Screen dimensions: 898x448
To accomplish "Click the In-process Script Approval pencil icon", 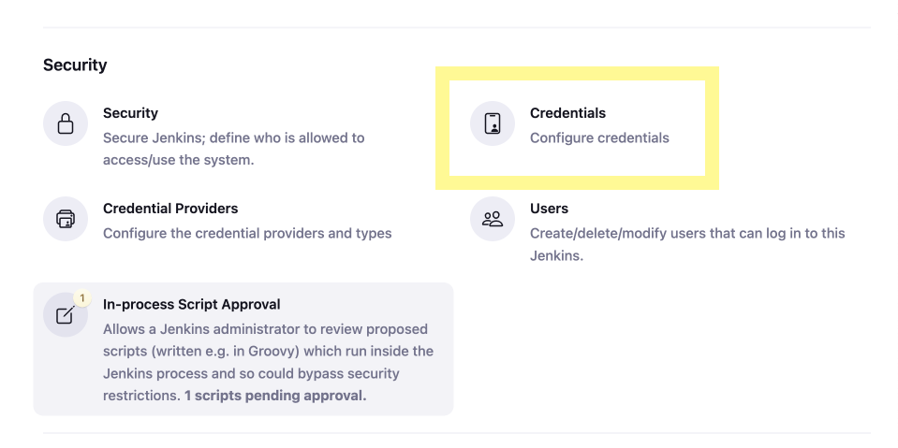I will coord(66,314).
